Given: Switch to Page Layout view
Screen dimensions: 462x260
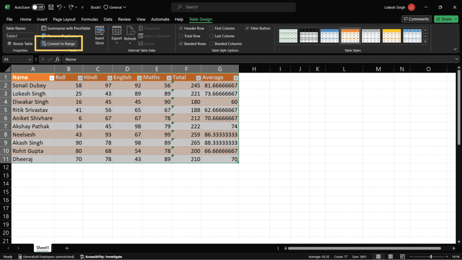Looking at the screenshot, I should [390, 256].
